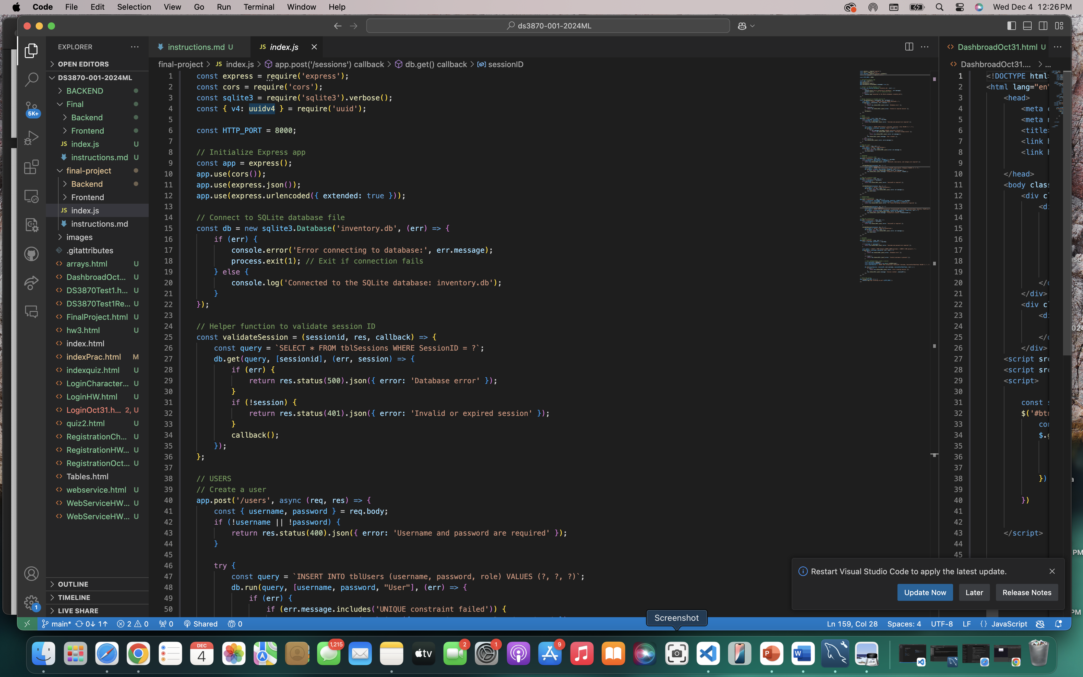The height and width of the screenshot is (677, 1083).
Task: Open the Manage gear icon
Action: click(x=31, y=603)
